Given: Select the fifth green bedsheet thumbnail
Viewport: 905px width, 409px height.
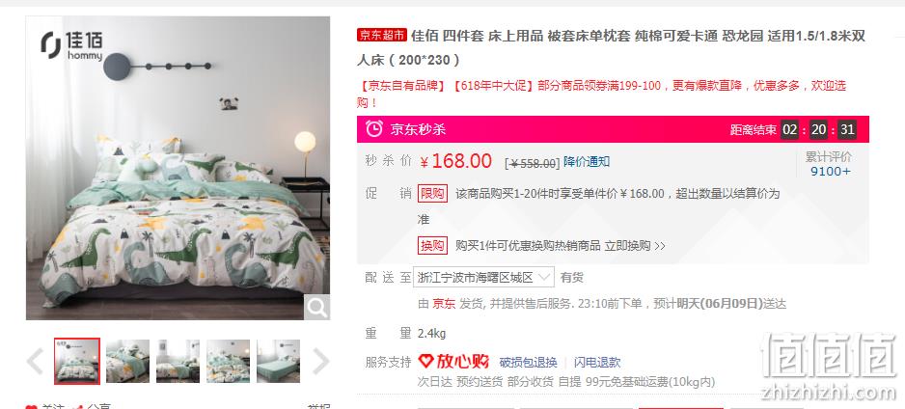Looking at the screenshot, I should click(278, 361).
